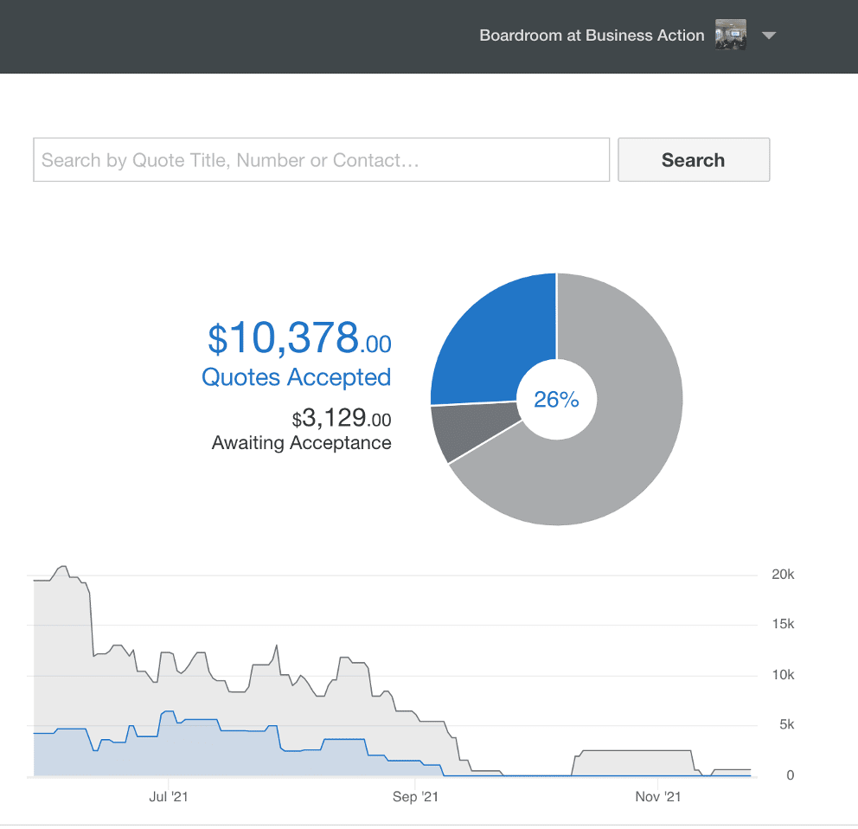Open the account dropdown arrow
This screenshot has height=829, width=858.
pos(769,35)
